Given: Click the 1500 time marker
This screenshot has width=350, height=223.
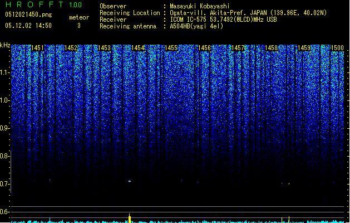Looking at the screenshot, I should click(x=337, y=48).
